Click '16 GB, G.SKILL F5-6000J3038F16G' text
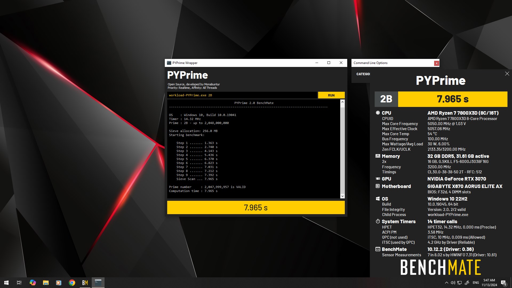This screenshot has height=288, width=512. pyautogui.click(x=458, y=162)
